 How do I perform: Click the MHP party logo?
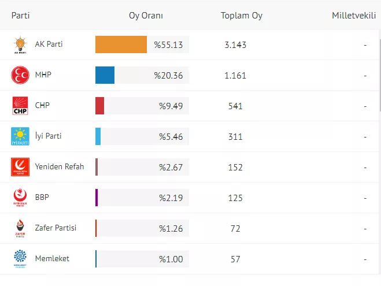(20, 76)
